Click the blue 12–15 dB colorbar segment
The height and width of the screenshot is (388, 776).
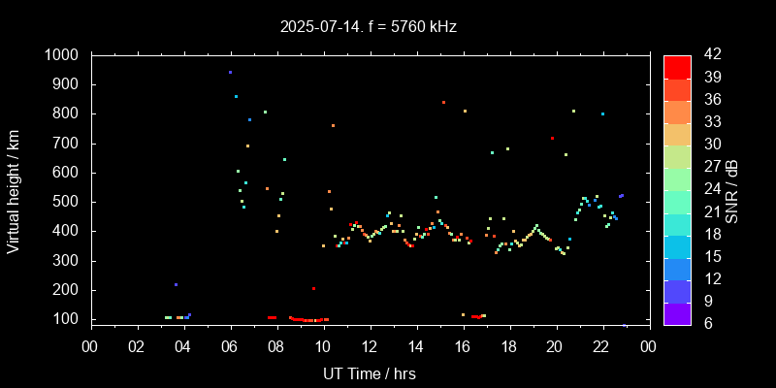tap(677, 267)
